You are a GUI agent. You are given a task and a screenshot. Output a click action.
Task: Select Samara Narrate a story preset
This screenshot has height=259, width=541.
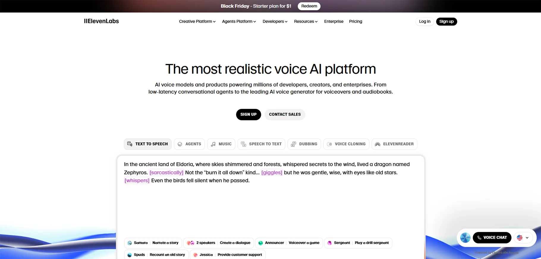(153, 243)
